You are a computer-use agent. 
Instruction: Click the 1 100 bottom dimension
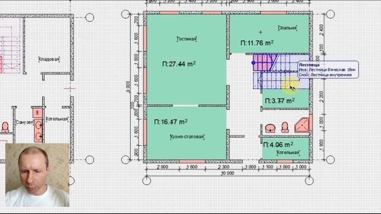click(x=268, y=167)
